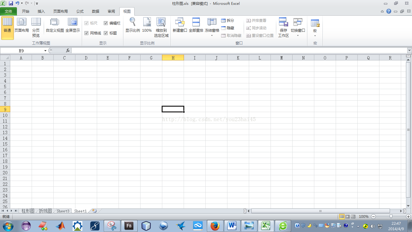Undo the last action in quick access toolbar
The image size is (412, 232).
pyautogui.click(x=17, y=3)
